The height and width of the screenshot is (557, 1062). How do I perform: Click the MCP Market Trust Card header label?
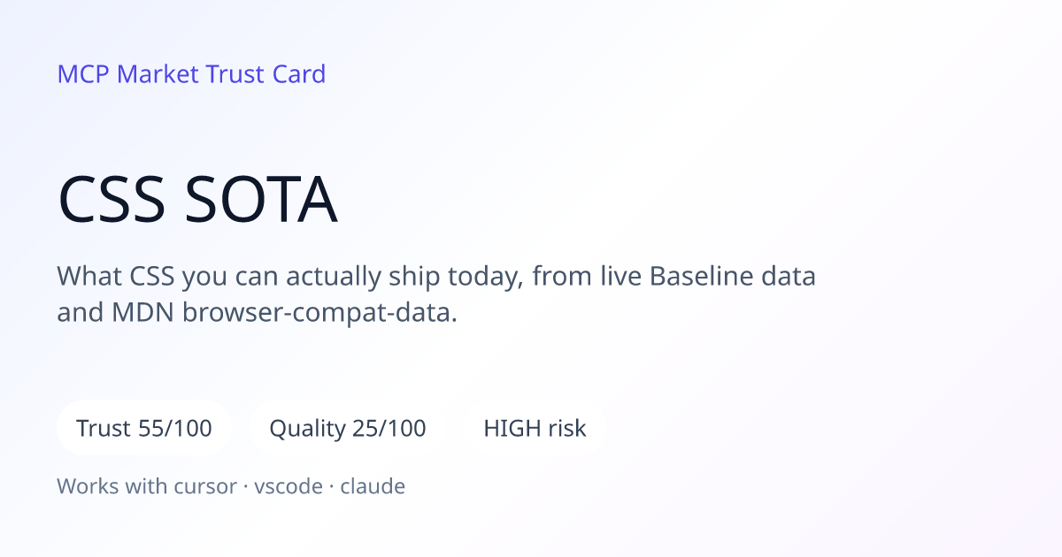[x=191, y=74]
